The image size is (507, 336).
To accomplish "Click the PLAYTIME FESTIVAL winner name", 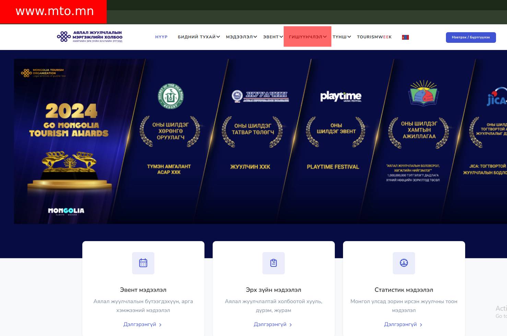I will [333, 167].
